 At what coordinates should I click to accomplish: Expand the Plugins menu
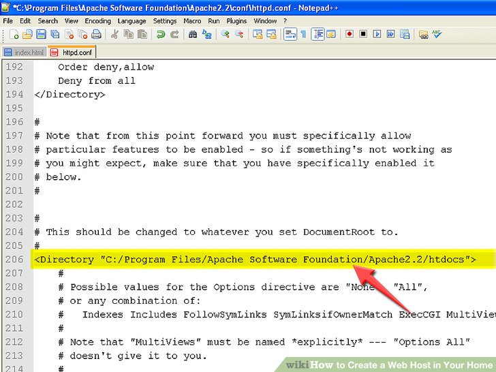[x=236, y=21]
